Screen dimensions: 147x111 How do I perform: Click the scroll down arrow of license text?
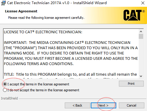click(x=141, y=76)
